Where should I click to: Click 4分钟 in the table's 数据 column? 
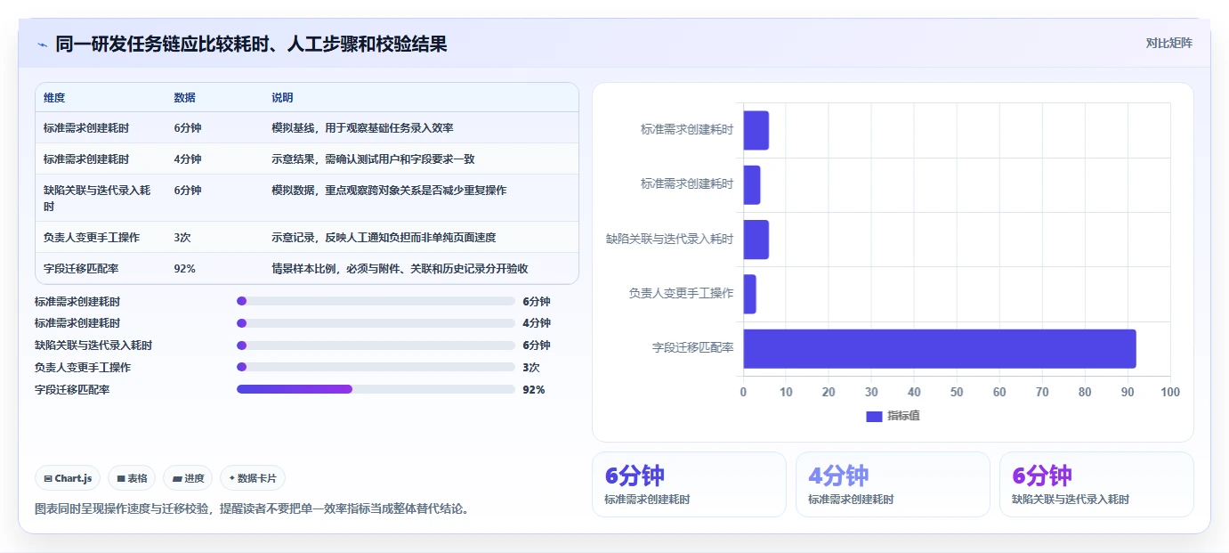(x=187, y=159)
